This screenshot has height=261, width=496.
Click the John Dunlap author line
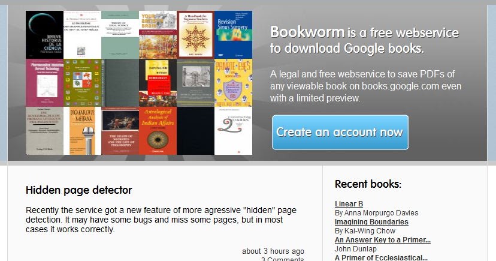click(x=356, y=248)
